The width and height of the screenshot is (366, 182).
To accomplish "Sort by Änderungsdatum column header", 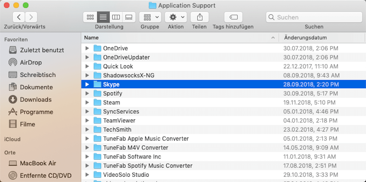I will click(305, 38).
